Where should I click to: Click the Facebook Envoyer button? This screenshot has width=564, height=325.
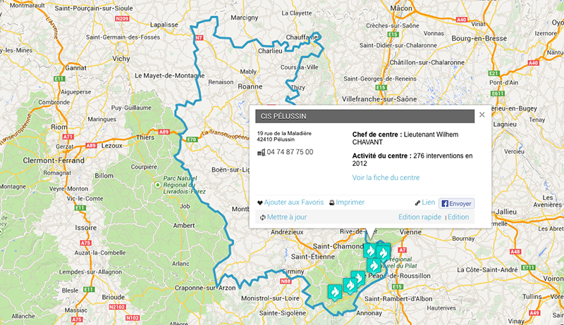click(x=456, y=203)
